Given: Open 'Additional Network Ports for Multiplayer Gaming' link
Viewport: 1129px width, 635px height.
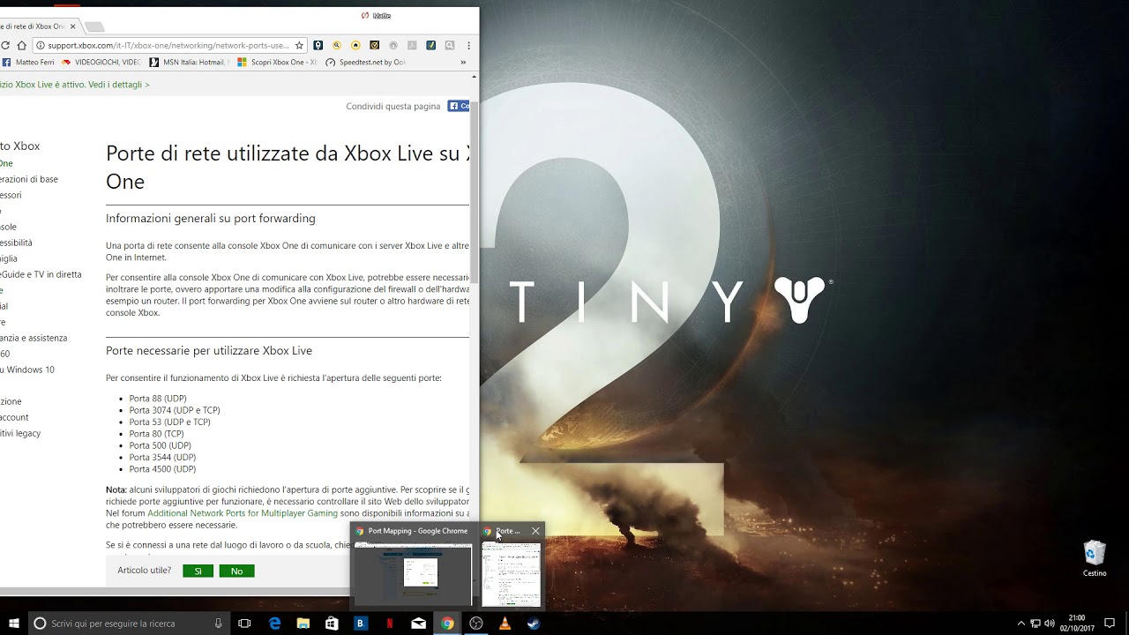Looking at the screenshot, I should (x=243, y=513).
